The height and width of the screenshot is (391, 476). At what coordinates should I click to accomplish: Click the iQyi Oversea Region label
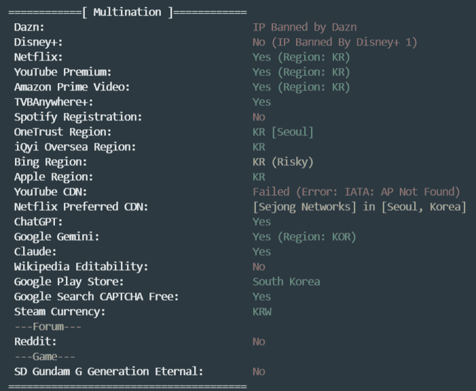(75, 147)
